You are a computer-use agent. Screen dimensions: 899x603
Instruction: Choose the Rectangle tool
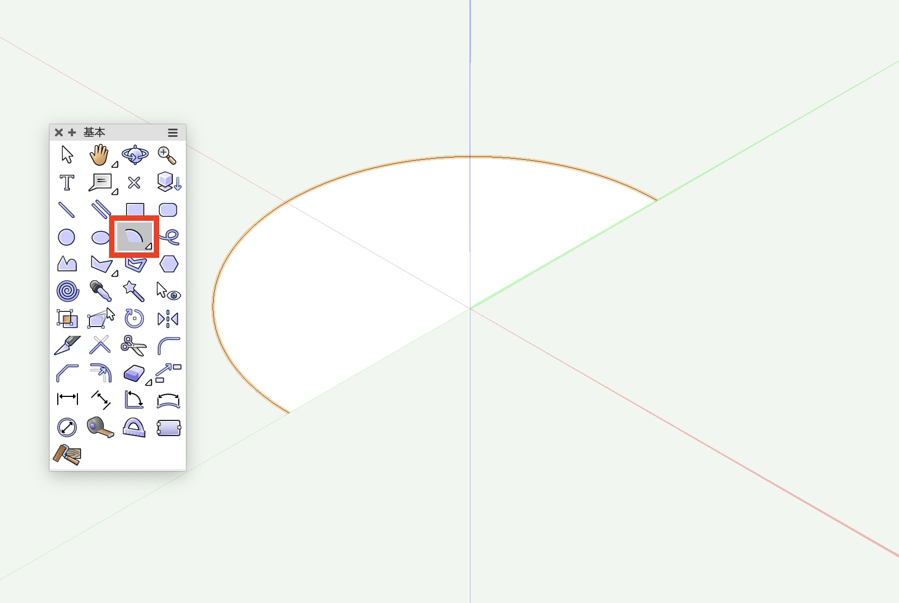135,209
